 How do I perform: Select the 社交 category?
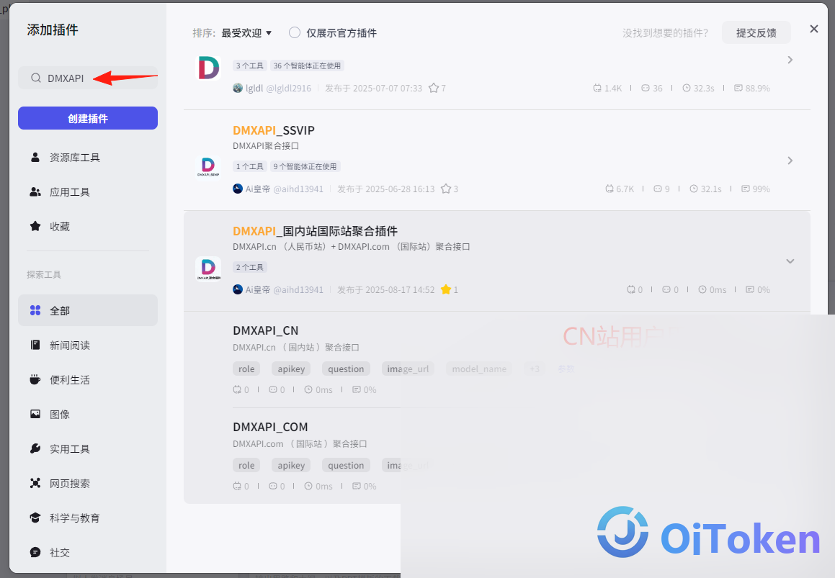[x=88, y=553]
